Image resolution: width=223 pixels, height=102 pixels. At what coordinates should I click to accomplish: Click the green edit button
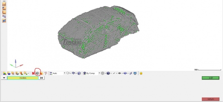(211, 78)
